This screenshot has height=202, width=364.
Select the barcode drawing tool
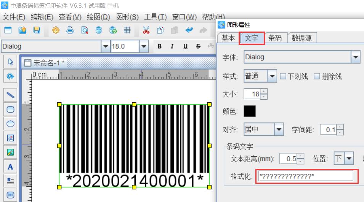(10, 195)
